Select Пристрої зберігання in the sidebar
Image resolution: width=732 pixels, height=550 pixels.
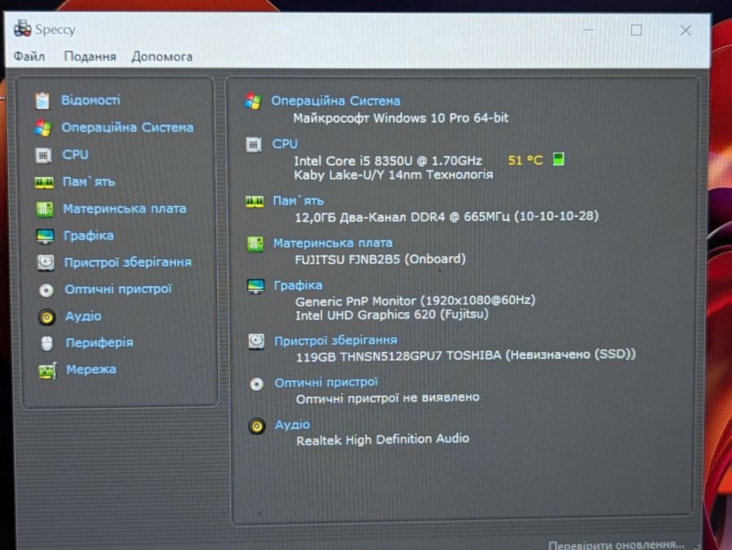coord(128,262)
